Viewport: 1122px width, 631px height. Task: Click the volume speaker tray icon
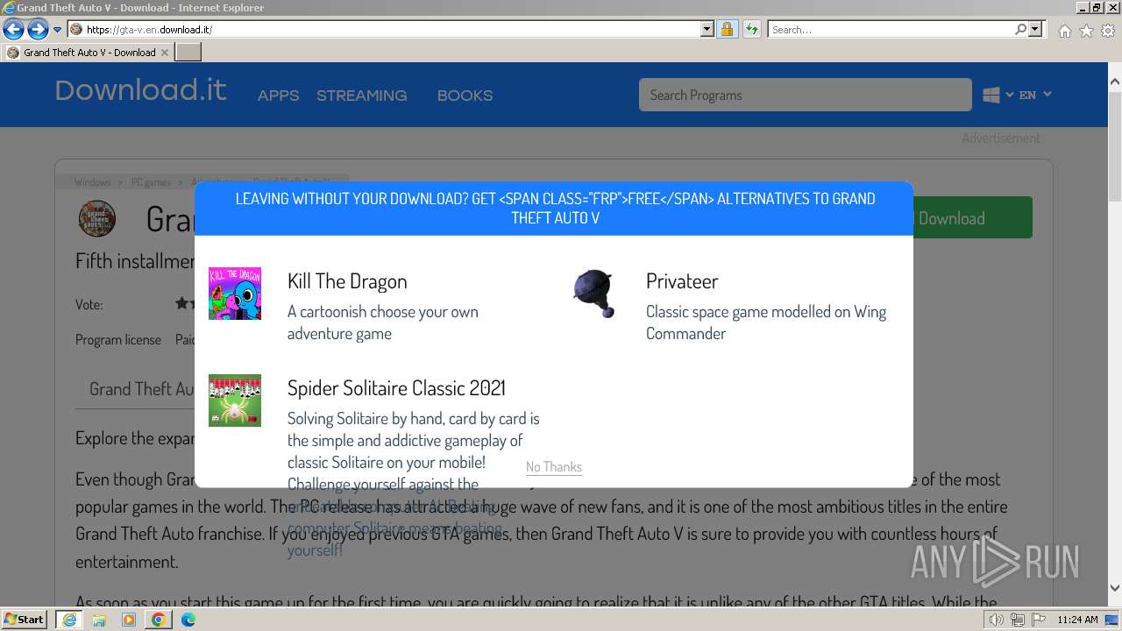click(x=996, y=620)
